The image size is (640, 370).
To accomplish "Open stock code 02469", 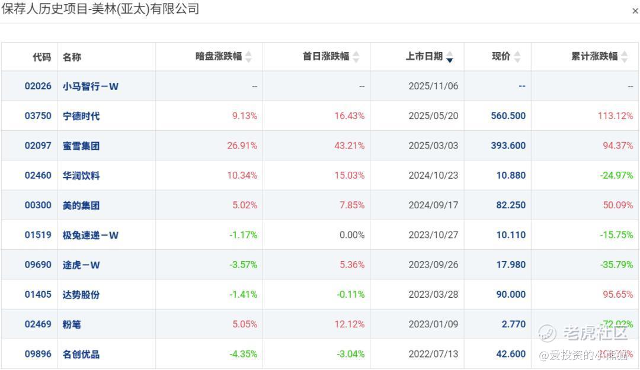I will click(x=38, y=324).
